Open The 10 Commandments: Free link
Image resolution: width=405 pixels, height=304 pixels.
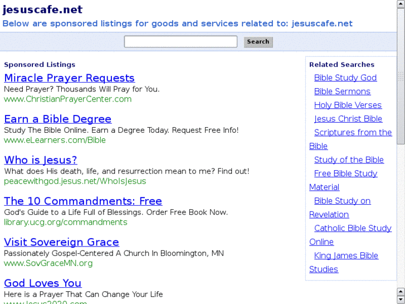tap(83, 201)
